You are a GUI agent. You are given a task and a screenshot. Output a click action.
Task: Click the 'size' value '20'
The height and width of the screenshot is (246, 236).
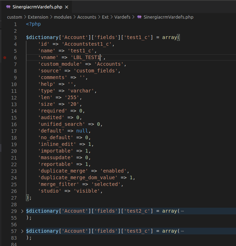[x=73, y=104]
